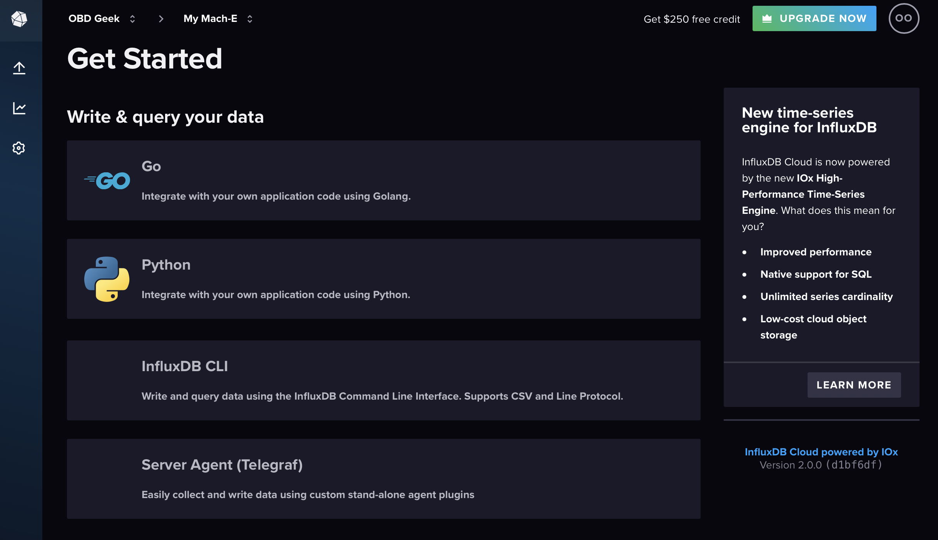Viewport: 938px width, 540px height.
Task: Click the LEARN MORE button
Action: (x=854, y=385)
